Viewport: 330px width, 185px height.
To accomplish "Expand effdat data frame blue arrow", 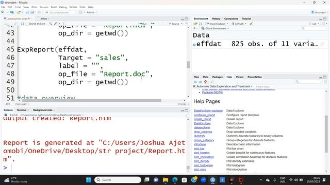I will [194, 45].
